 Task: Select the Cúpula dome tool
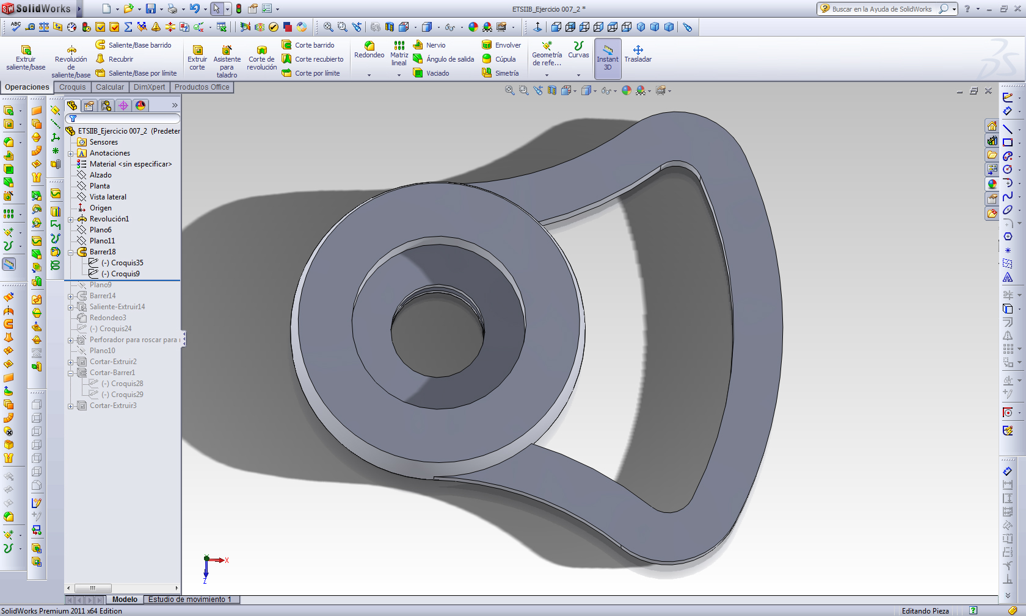[x=499, y=59]
